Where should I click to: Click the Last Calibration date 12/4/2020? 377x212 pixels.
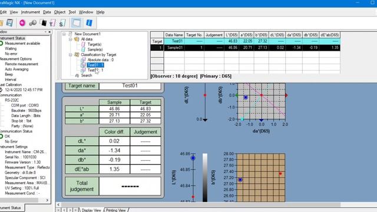(x=24, y=90)
